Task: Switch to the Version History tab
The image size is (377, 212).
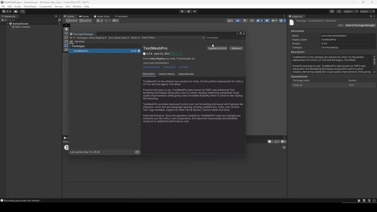Action: click(167, 74)
